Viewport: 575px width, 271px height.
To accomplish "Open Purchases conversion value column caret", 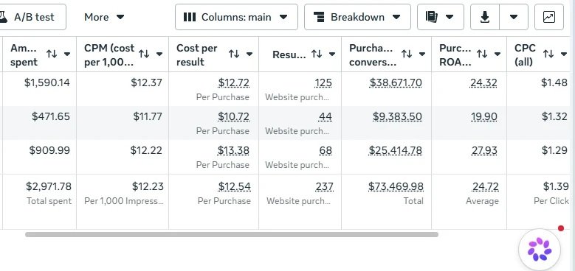I will coord(422,54).
